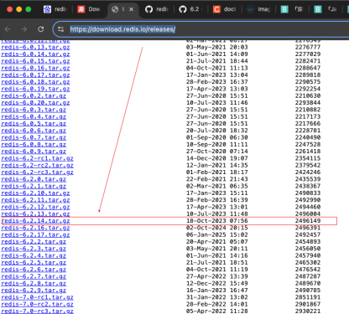
Task: Open the redis-6.0.14.tar.gz link
Action: pos(35,54)
